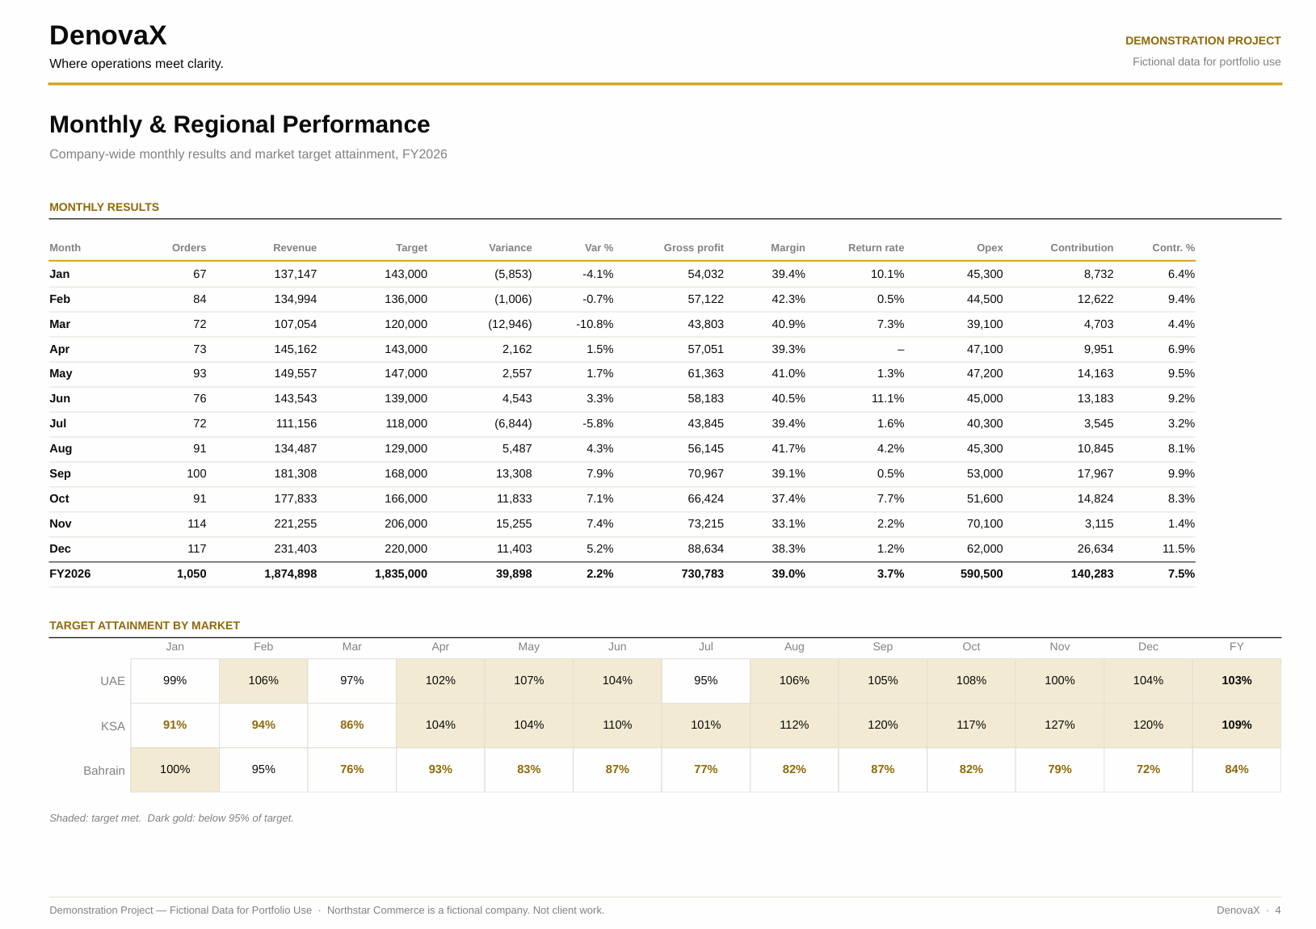1316x929 pixels.
Task: Click Bahrain Dec attainment cell 72%
Action: pyautogui.click(x=1148, y=770)
